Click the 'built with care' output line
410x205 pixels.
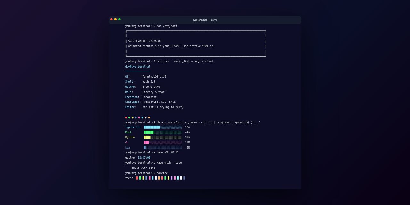(x=143, y=168)
